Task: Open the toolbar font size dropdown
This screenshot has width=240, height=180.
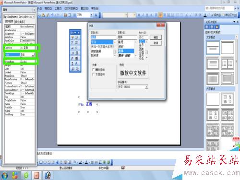Action: pyautogui.click(x=134, y=15)
